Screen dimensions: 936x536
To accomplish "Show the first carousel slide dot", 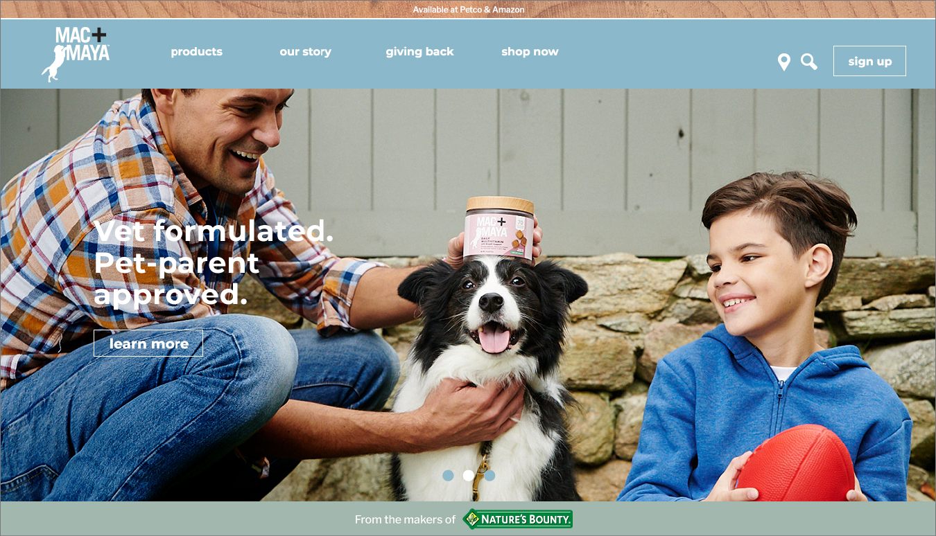I will 448,476.
